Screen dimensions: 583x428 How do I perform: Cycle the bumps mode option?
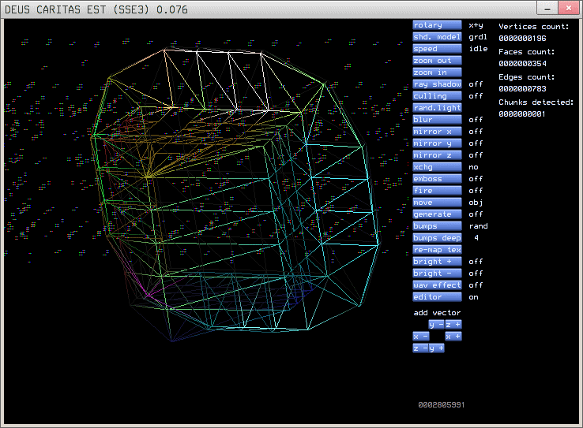[x=437, y=226]
